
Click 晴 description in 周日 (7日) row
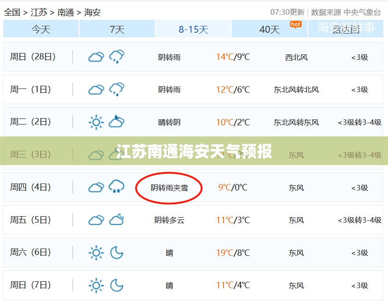pyautogui.click(x=170, y=286)
